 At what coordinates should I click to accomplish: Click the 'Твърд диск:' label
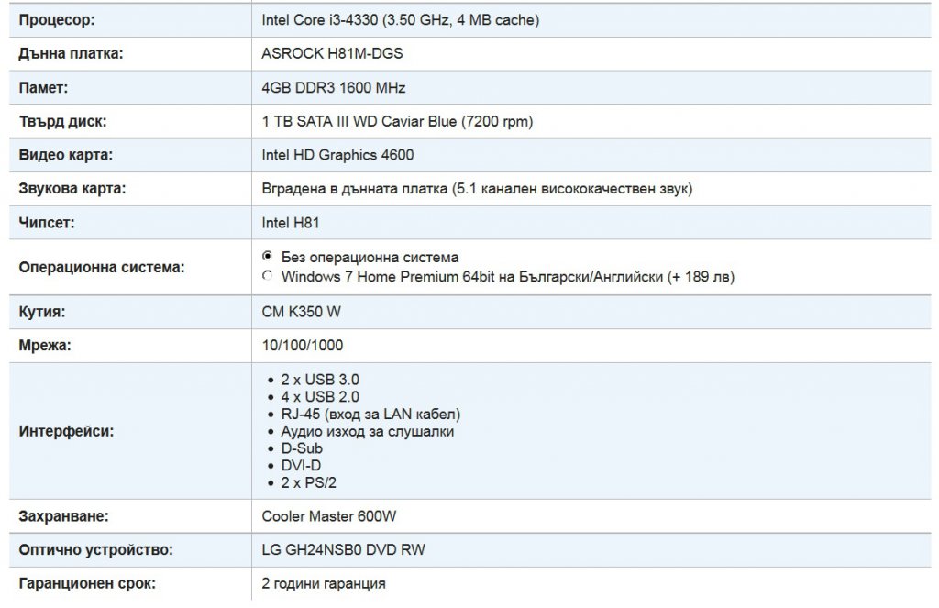[x=63, y=121]
